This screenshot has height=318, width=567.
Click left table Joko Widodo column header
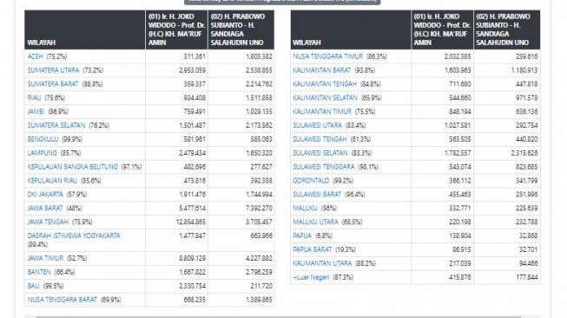177,30
